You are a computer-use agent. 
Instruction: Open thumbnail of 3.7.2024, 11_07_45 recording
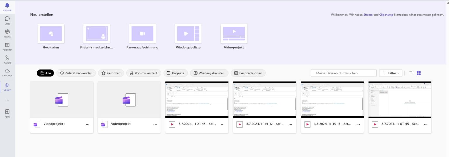pos(400,100)
